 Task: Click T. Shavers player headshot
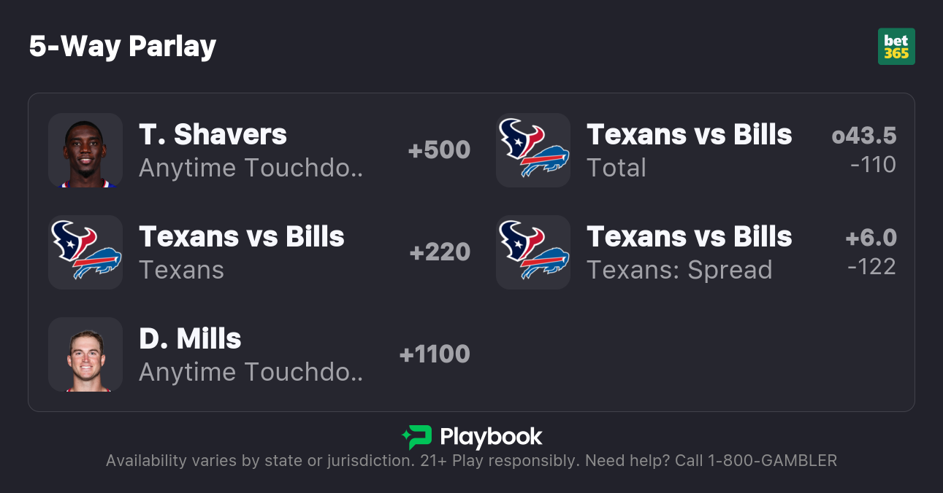[x=85, y=150]
